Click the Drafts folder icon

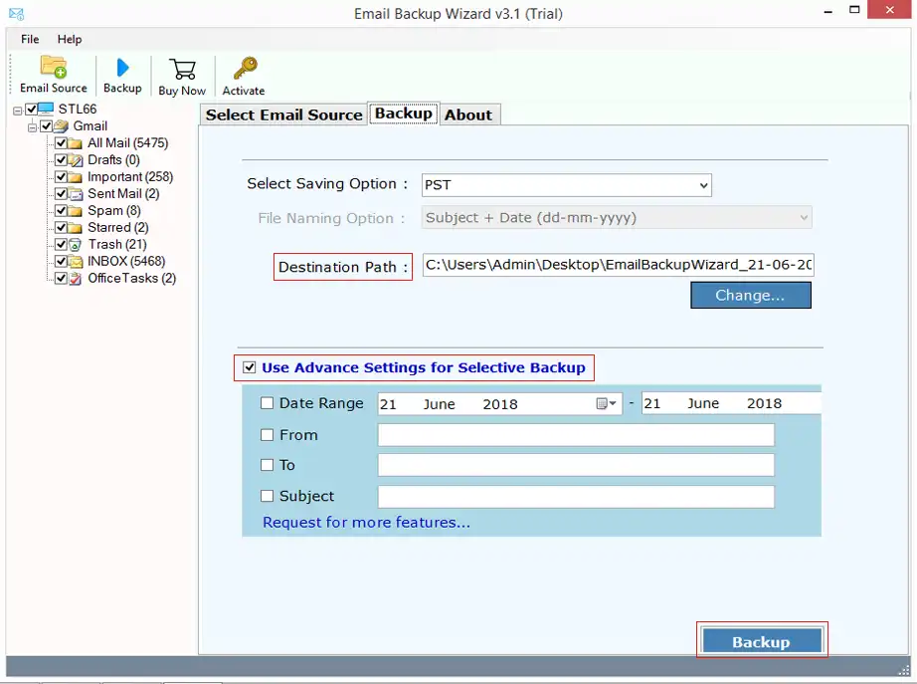point(75,160)
